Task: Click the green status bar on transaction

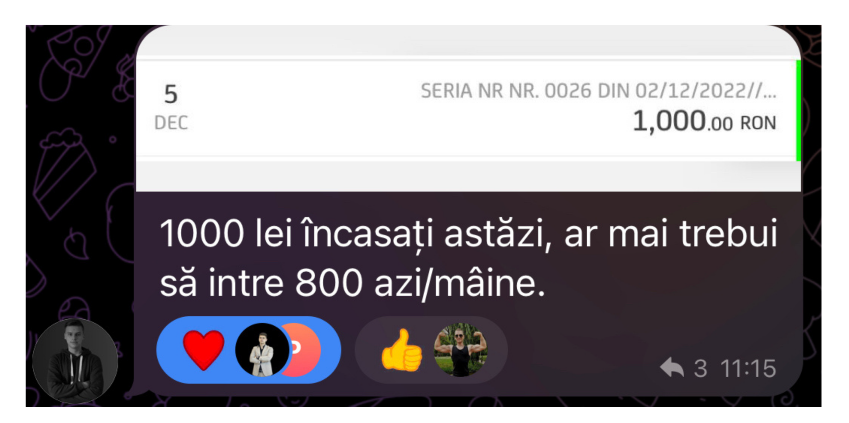Action: (x=798, y=111)
